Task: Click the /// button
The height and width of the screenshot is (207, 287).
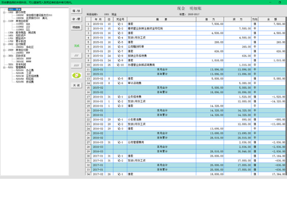Action: click(x=76, y=56)
